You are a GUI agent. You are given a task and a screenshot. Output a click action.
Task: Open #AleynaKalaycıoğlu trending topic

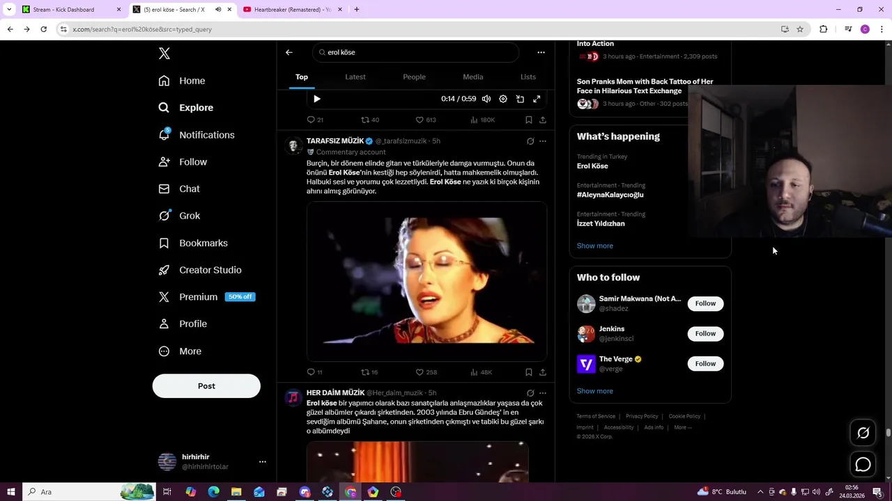tap(610, 195)
